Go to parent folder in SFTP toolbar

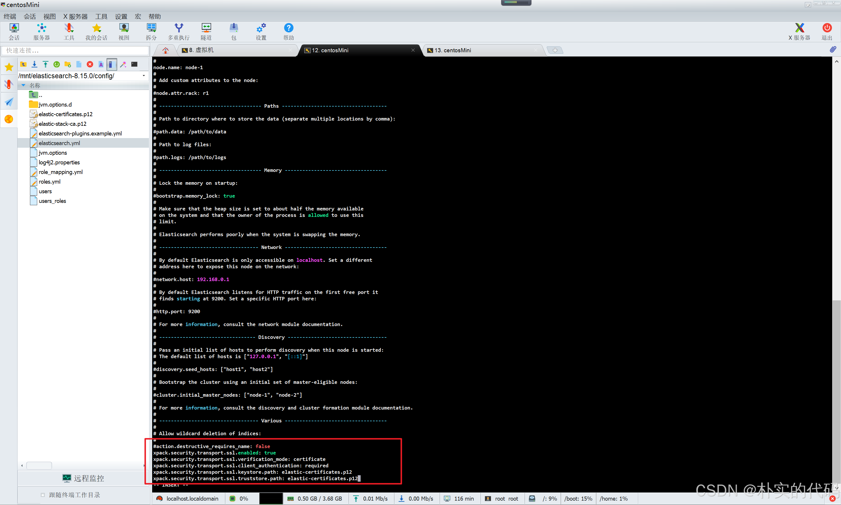(x=23, y=64)
